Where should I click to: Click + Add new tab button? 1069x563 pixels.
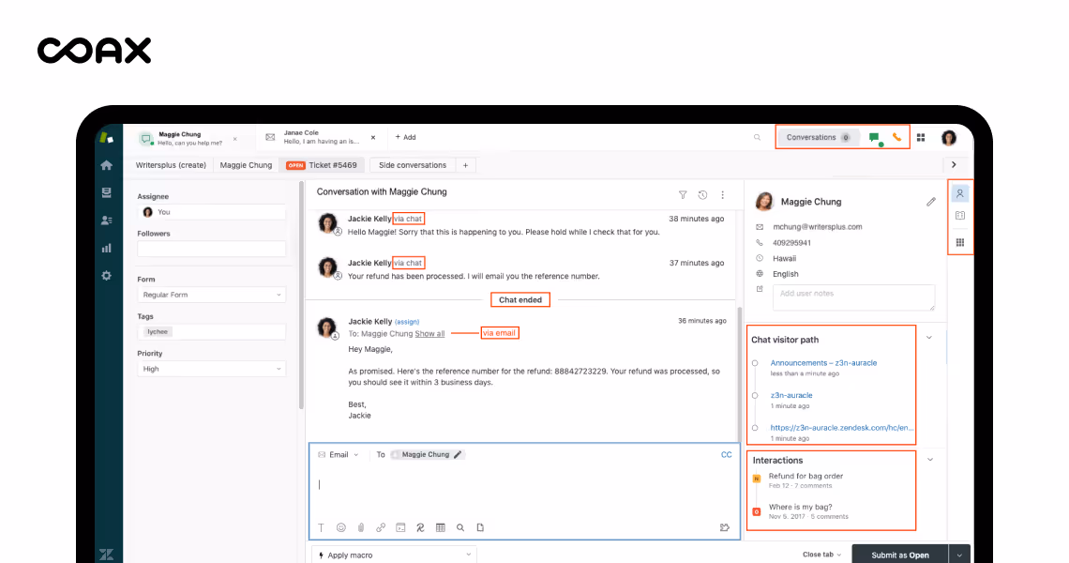[x=406, y=137]
